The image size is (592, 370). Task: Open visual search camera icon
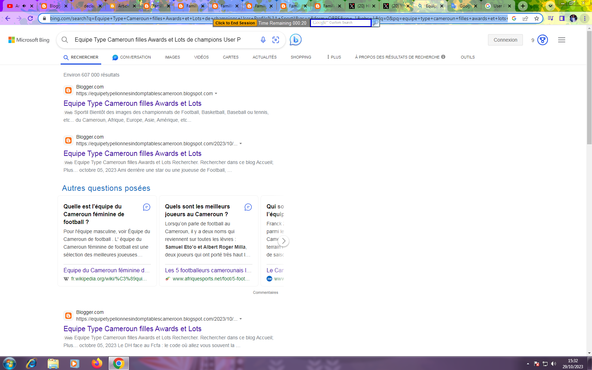276,40
